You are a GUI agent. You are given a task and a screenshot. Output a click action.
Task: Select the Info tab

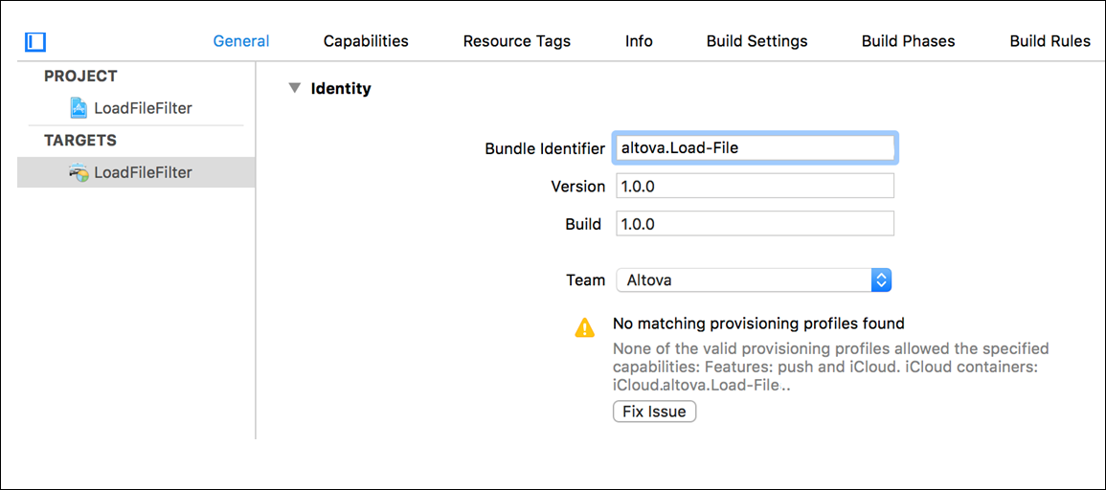(639, 41)
